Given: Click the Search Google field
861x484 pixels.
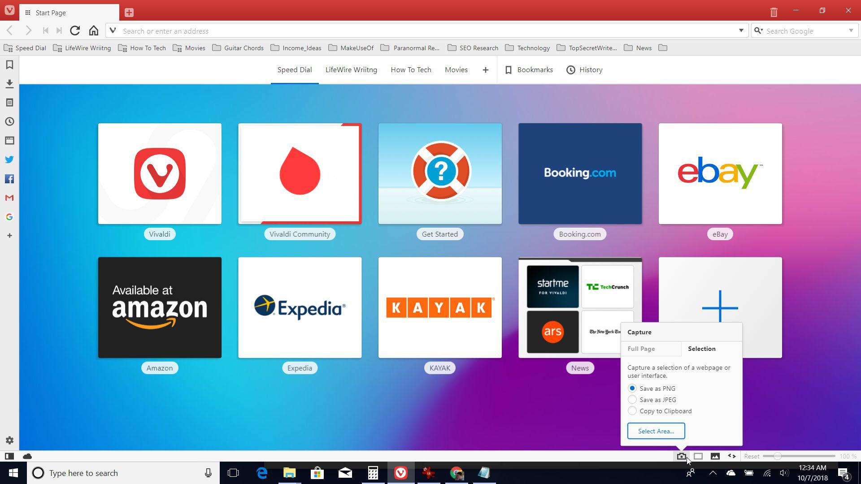Looking at the screenshot, I should 805,31.
